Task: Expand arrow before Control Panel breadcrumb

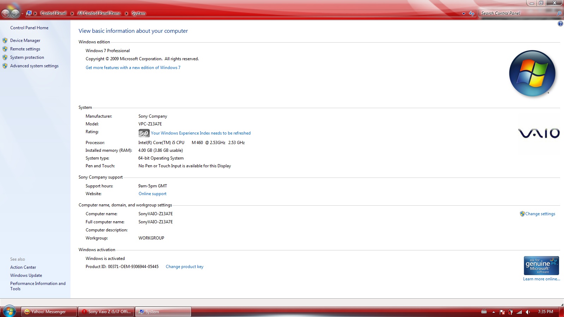Action: pos(35,13)
